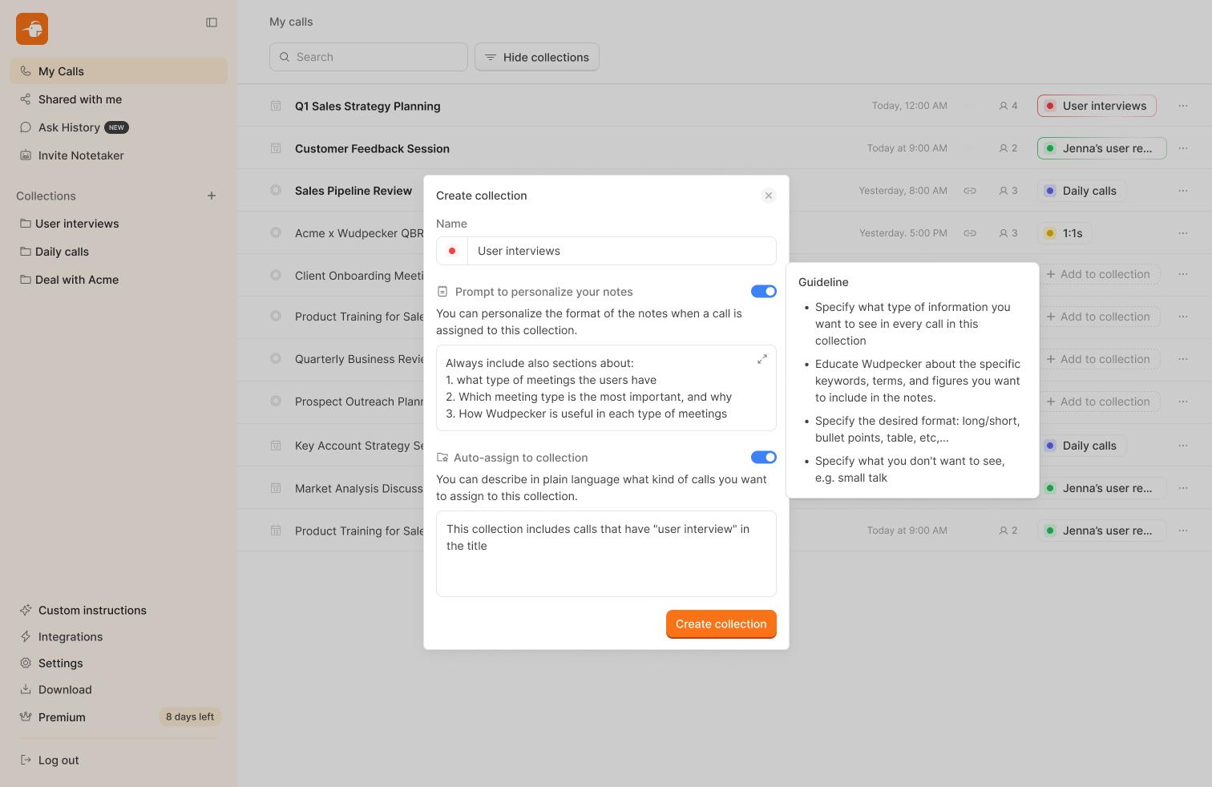Open three-dot menu for Q1 Sales Strategy Planning
This screenshot has width=1212, height=787.
tap(1182, 106)
